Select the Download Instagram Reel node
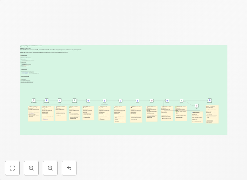Viewport: 247px width, 180px height. (x=47, y=101)
